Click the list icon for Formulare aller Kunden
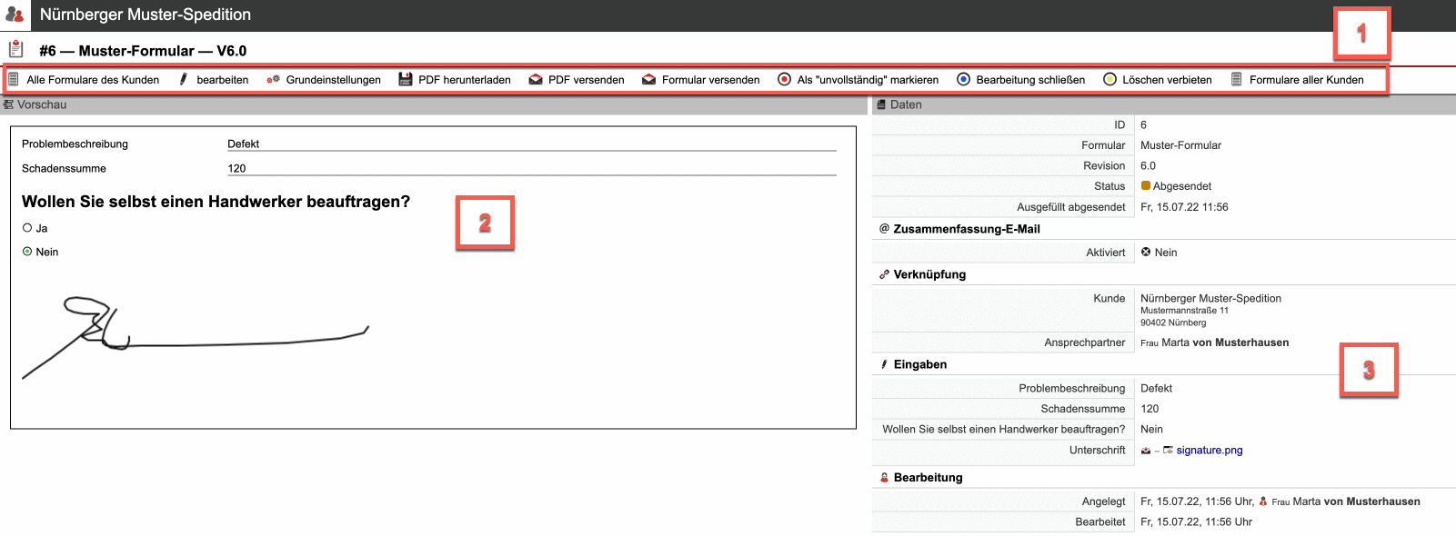 pos(1237,80)
